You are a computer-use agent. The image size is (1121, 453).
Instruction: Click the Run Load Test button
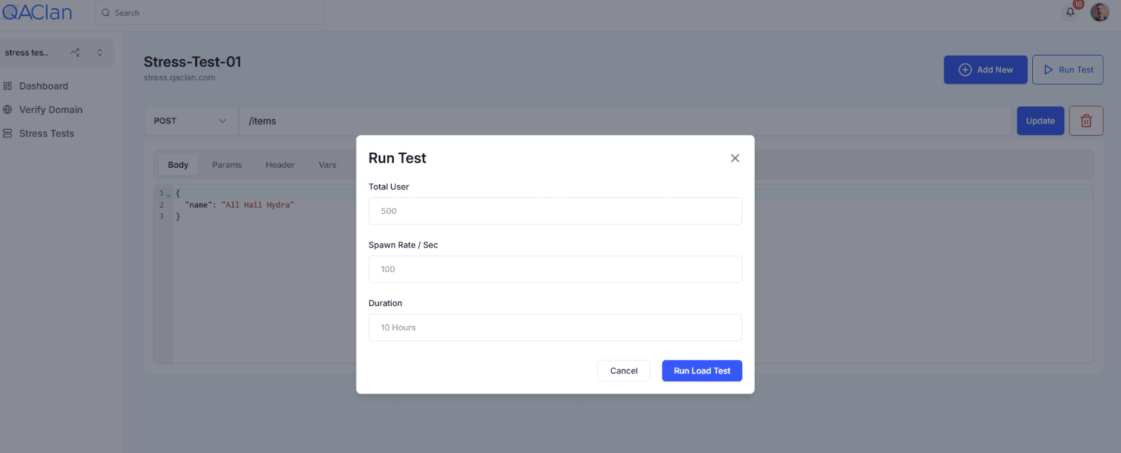[702, 371]
